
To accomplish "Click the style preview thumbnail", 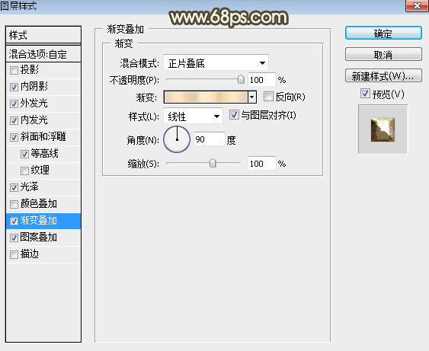I will pos(383,129).
